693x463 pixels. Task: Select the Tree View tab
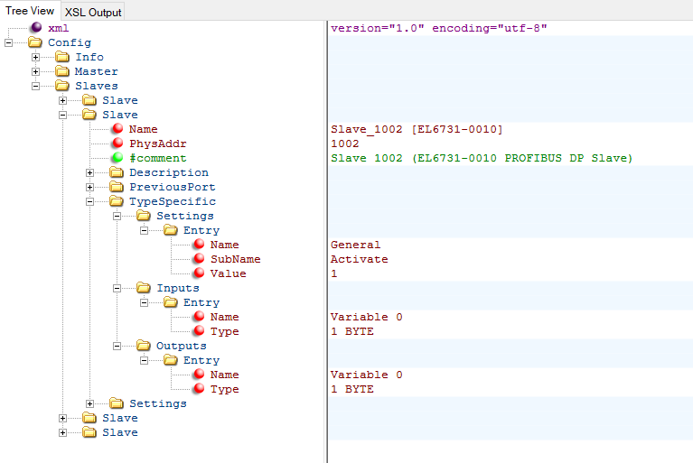(x=30, y=11)
